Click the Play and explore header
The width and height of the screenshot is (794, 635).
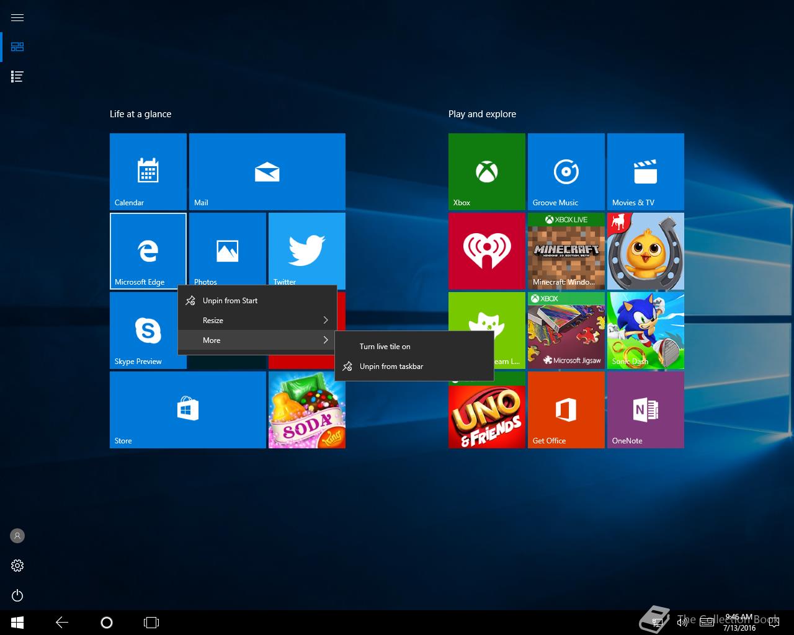[483, 114]
